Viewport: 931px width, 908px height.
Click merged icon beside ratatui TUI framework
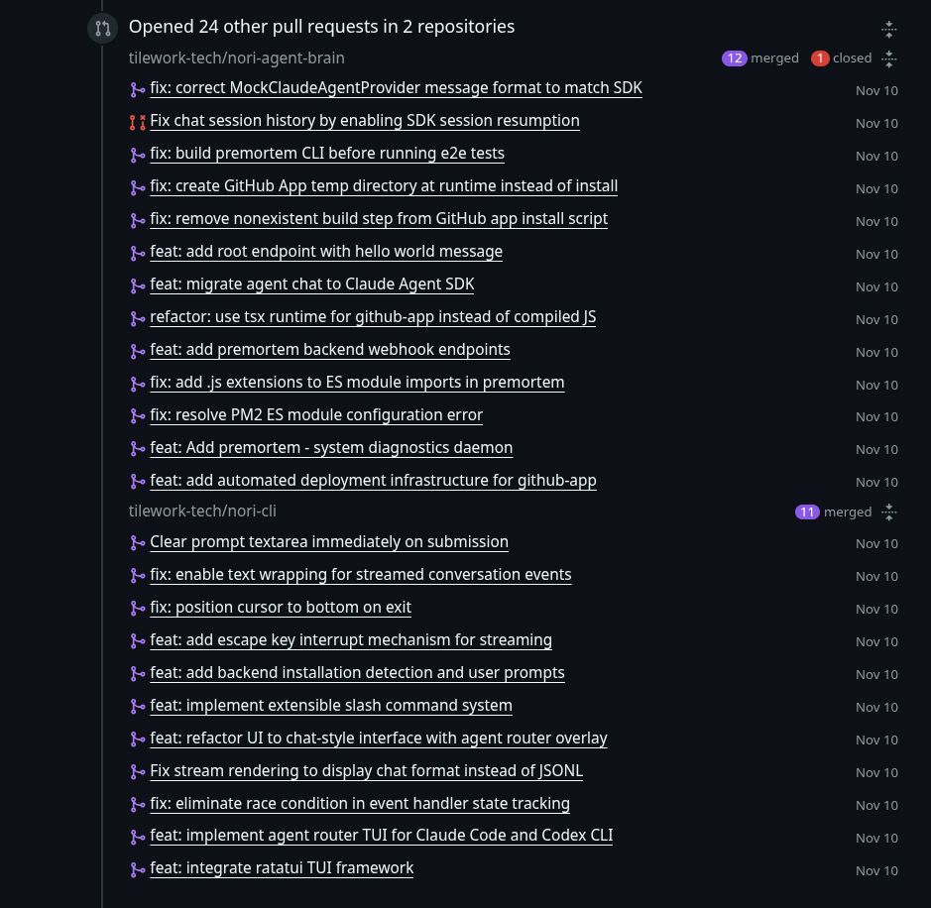click(138, 870)
